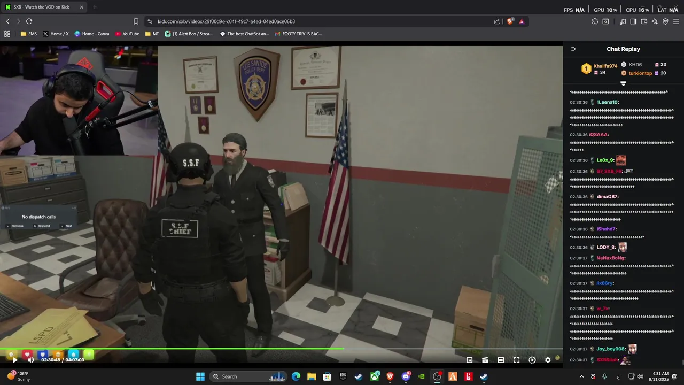Screen dimensions: 684x385
Task: Open the Windows Start menu
Action: click(x=200, y=376)
